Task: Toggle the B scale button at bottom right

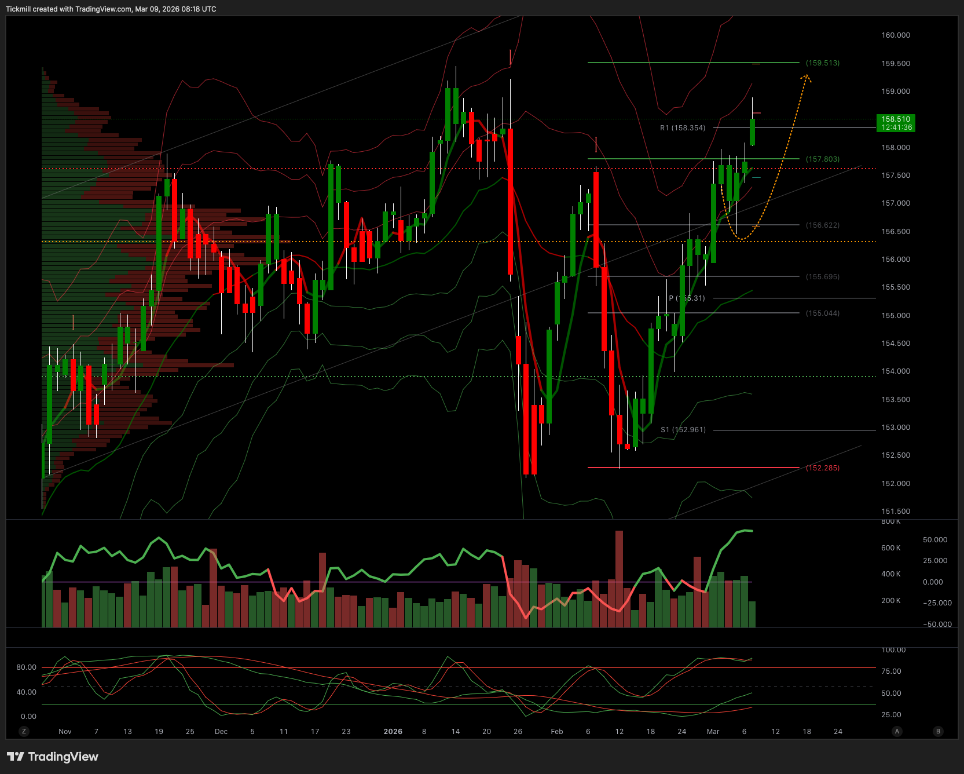Action: point(938,731)
